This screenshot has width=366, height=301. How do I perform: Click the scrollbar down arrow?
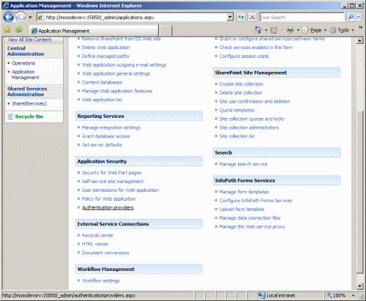click(359, 286)
